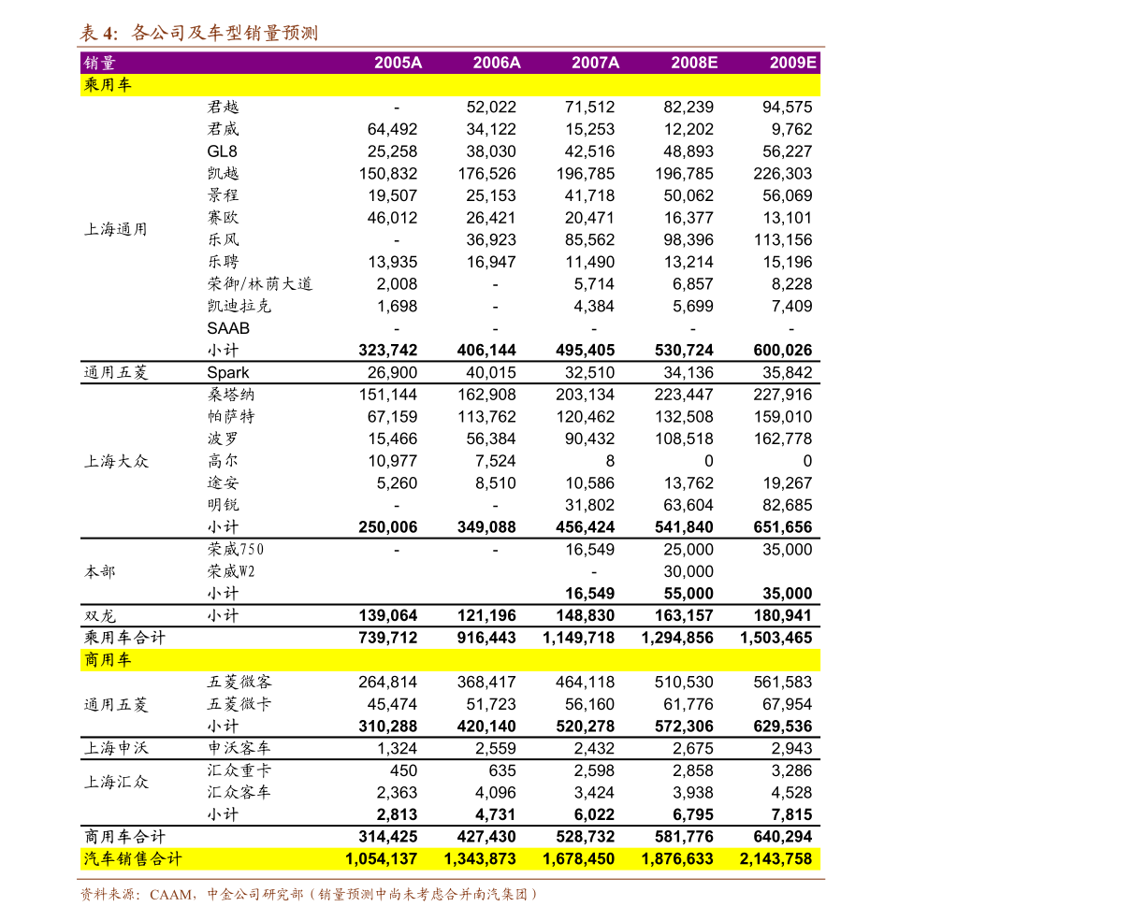The height and width of the screenshot is (921, 1145).
Task: Select the 7,815 上海汇众 subtotal
Action: [791, 815]
